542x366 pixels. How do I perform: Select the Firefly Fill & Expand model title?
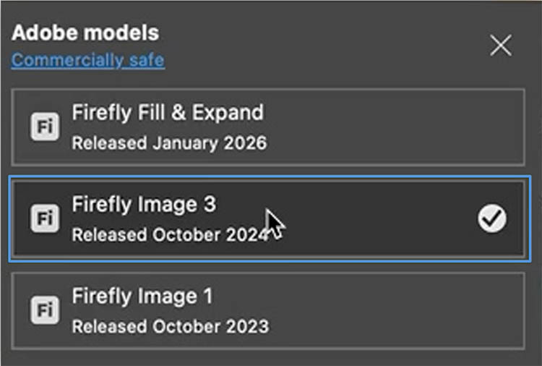tap(167, 113)
